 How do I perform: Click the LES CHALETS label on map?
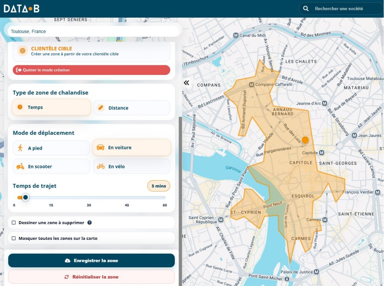301,61
